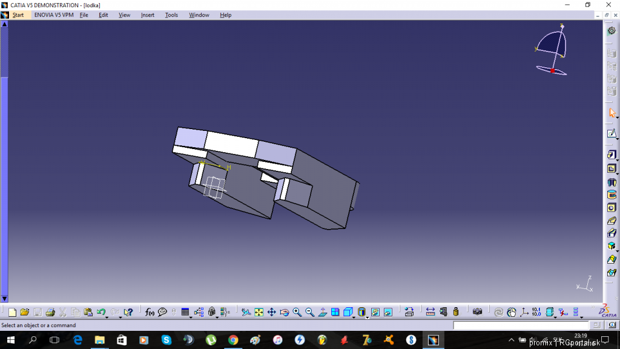Open the File menu

pos(84,15)
